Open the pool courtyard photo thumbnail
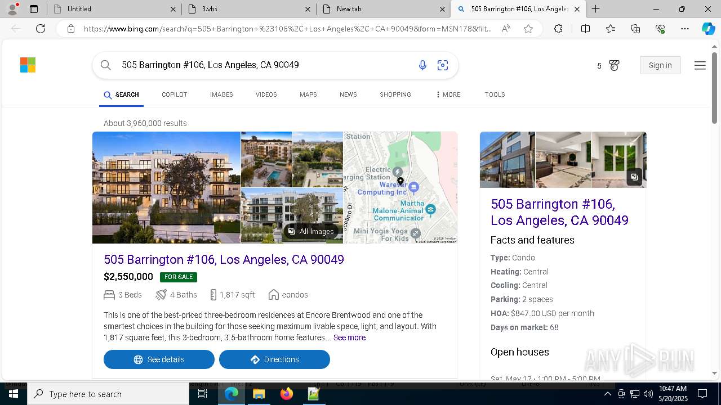The image size is (721, 405). 266,159
